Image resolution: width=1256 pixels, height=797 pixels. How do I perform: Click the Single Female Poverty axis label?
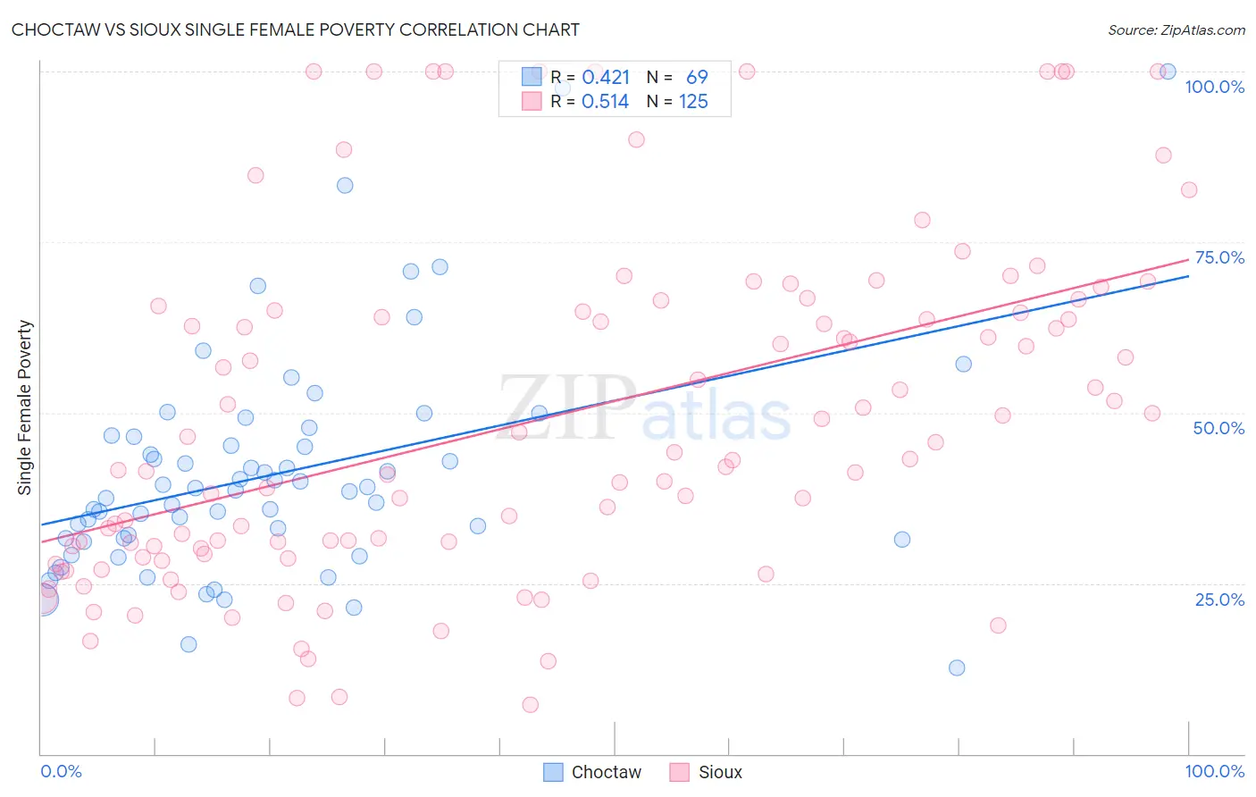(25, 407)
